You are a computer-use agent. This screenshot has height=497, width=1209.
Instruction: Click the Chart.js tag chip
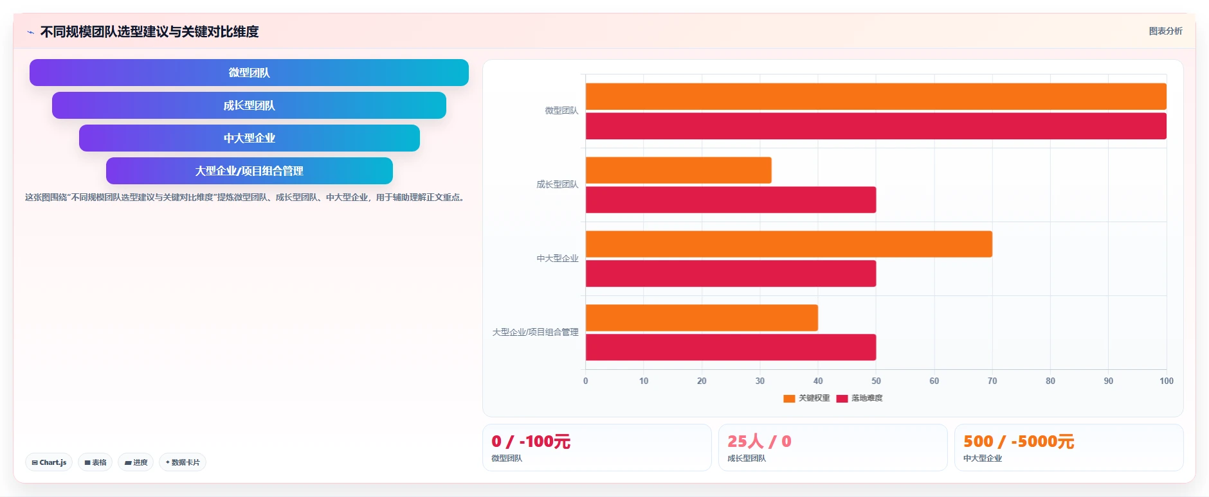pyautogui.click(x=49, y=462)
